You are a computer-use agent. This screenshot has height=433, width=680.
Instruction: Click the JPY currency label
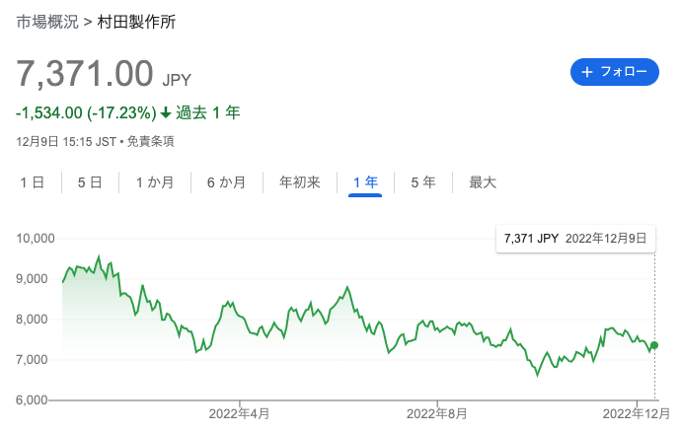(177, 80)
